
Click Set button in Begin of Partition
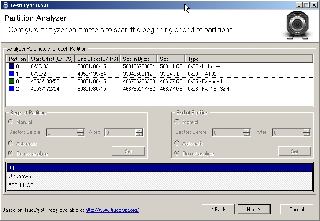128,151
